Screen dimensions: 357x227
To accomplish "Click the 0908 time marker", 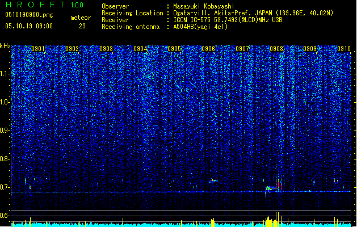I will (276, 49).
